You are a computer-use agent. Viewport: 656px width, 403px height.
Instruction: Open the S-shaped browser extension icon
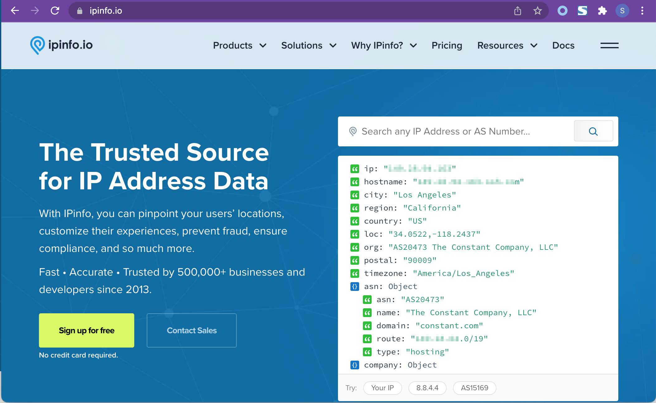[582, 11]
